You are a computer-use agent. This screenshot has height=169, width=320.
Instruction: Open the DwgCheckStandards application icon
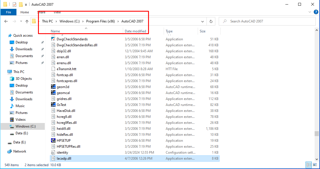click(x=53, y=39)
